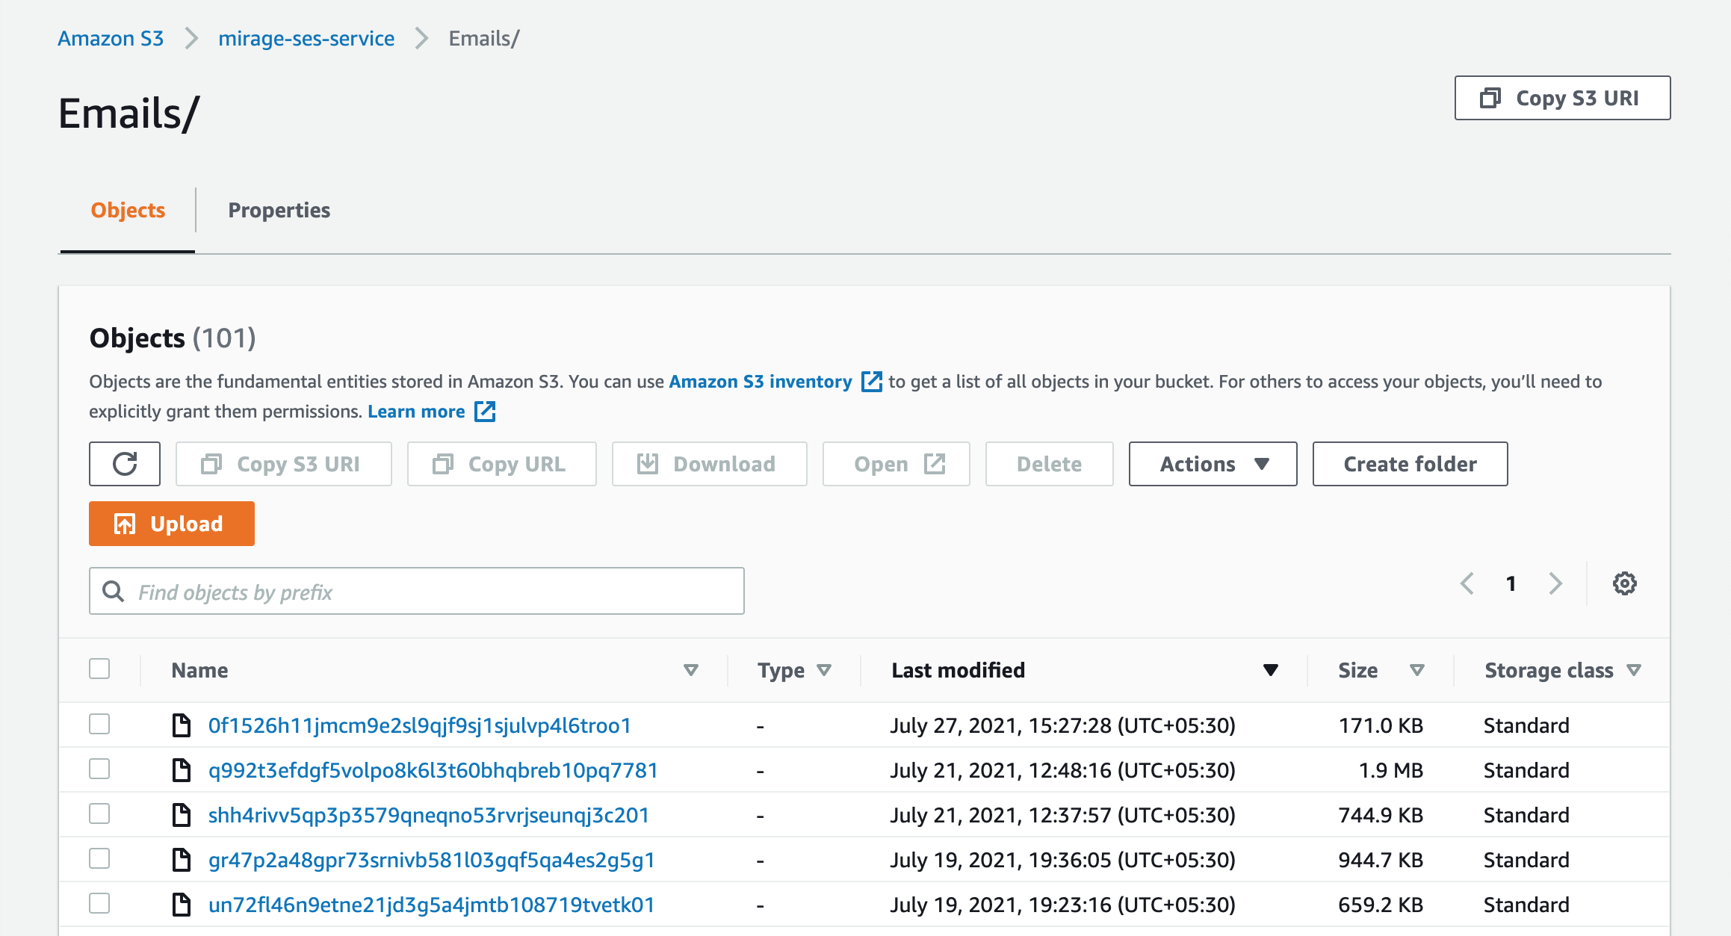Image resolution: width=1731 pixels, height=936 pixels.
Task: Click date July 19, 2021, 19:23:16
Action: coord(1062,905)
